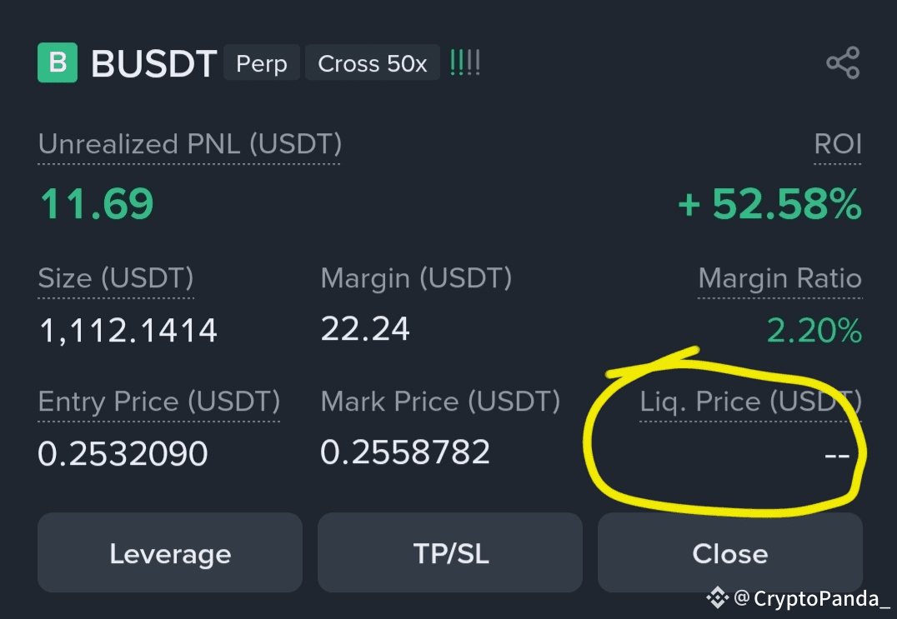Open the Leverage adjustment button
Viewport: 897px width, 619px height.
170,552
